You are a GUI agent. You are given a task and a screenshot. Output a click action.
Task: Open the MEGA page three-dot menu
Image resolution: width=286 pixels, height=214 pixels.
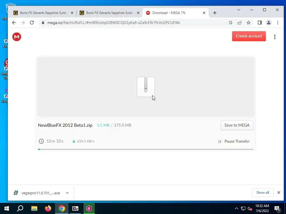click(275, 37)
